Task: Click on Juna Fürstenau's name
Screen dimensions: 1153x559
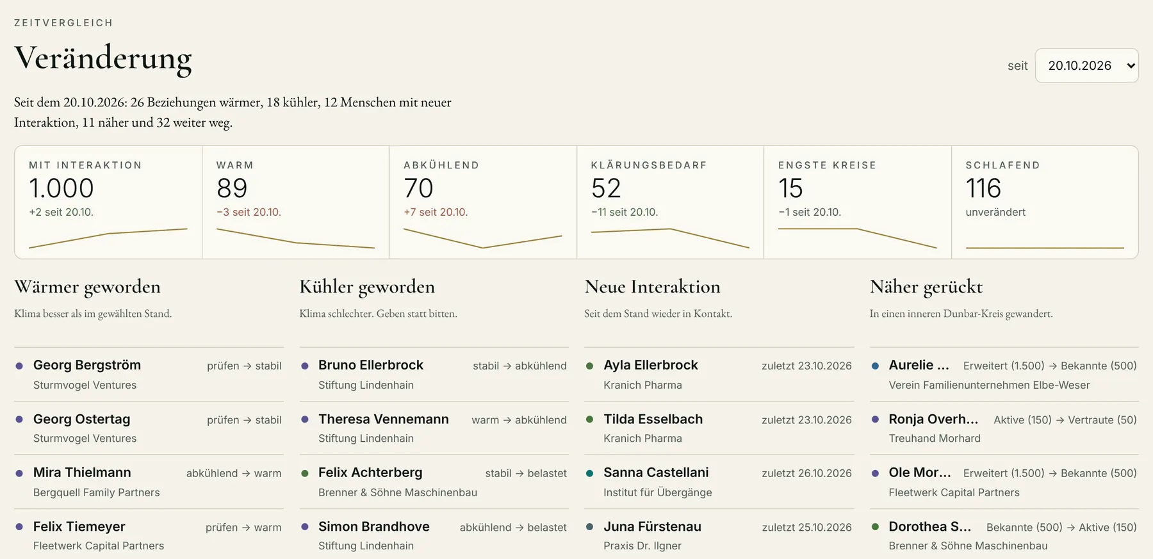Action: coord(652,526)
